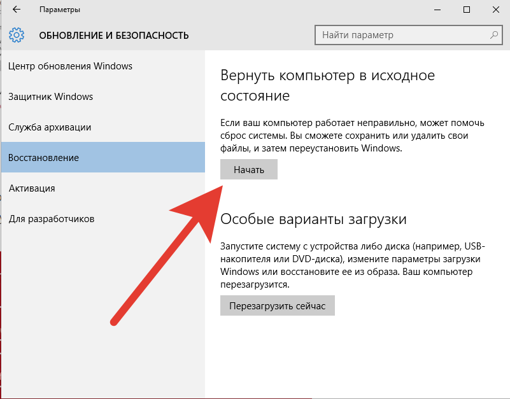Click the Особые варианты загрузки heading
The width and height of the screenshot is (510, 399).
click(x=313, y=219)
